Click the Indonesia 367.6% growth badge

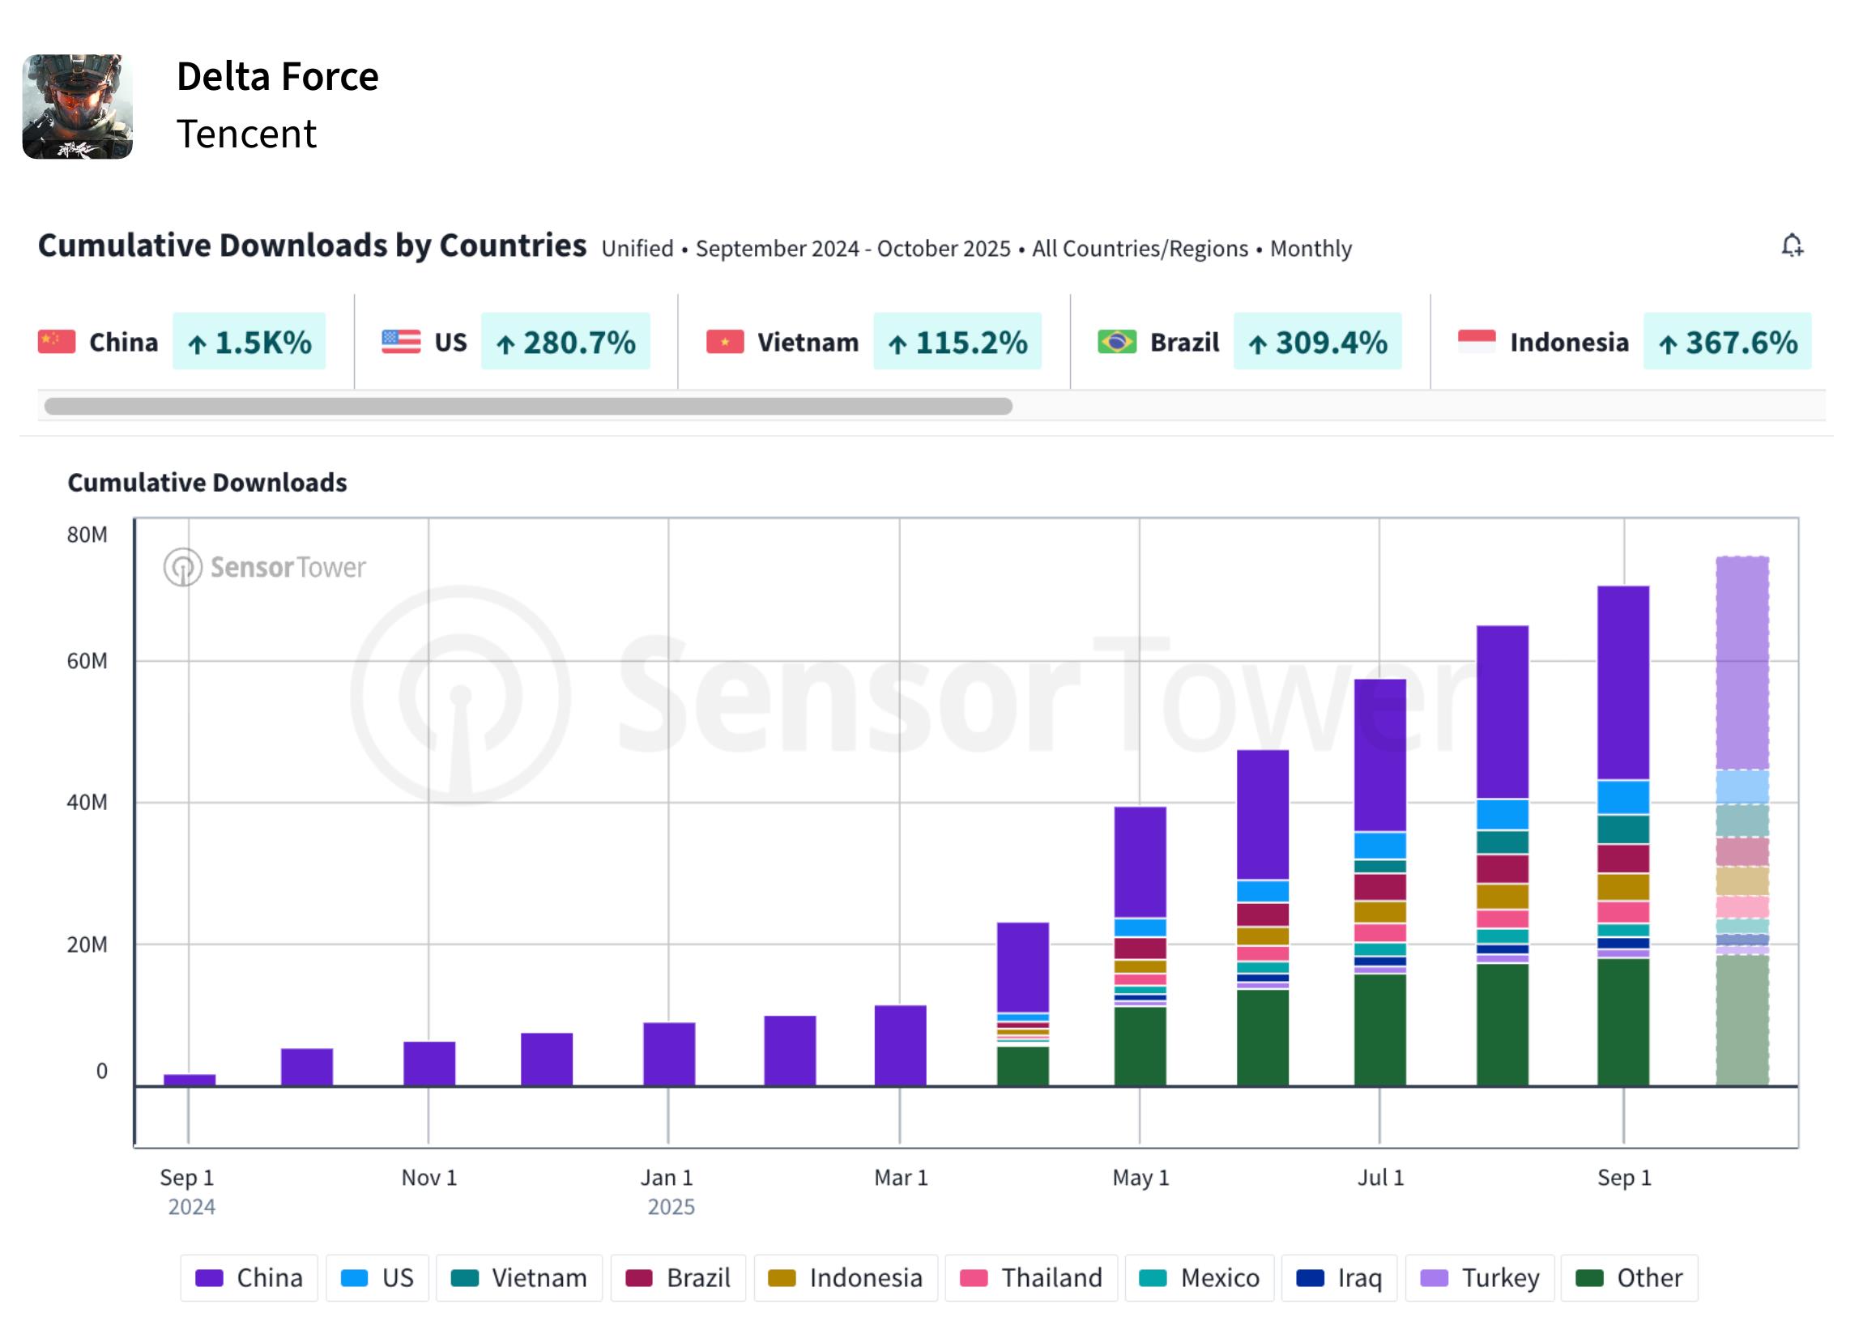point(1727,342)
